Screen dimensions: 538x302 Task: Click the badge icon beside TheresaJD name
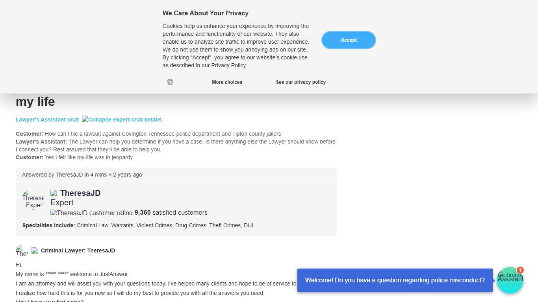click(x=54, y=193)
